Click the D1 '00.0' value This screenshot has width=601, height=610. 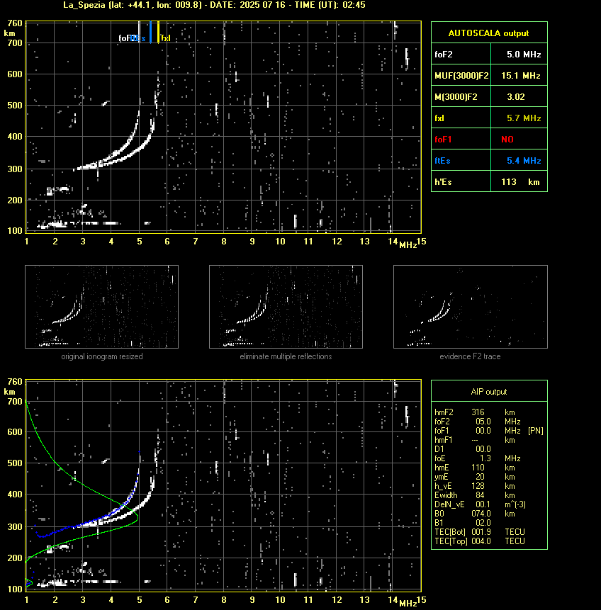tap(483, 449)
